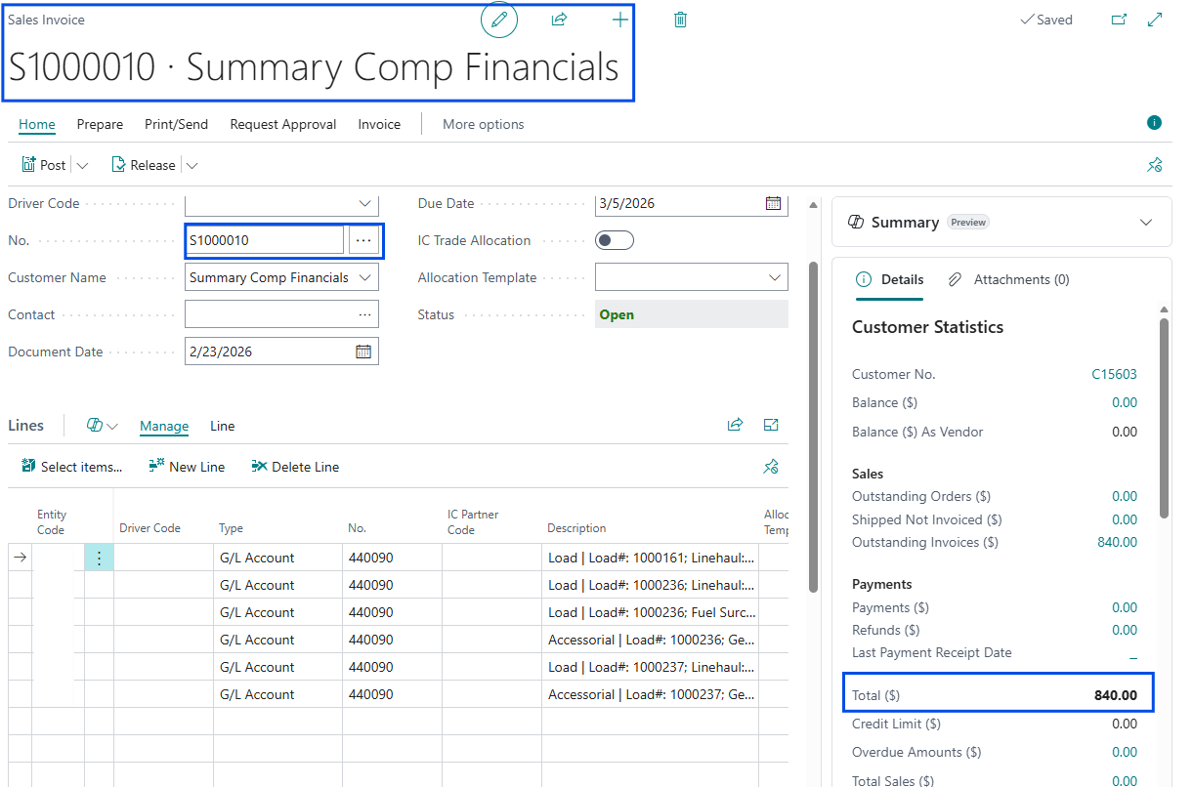
Task: Click the pin icon on action bar
Action: tap(1154, 165)
